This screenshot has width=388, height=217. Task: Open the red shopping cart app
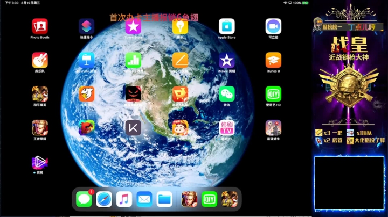(x=180, y=93)
